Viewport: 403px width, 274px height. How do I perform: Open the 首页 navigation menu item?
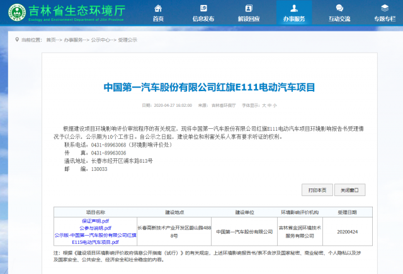(158, 19)
